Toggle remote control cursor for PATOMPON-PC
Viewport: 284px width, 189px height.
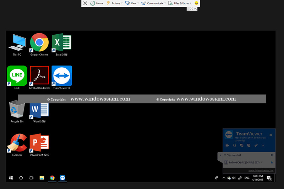pos(272,162)
